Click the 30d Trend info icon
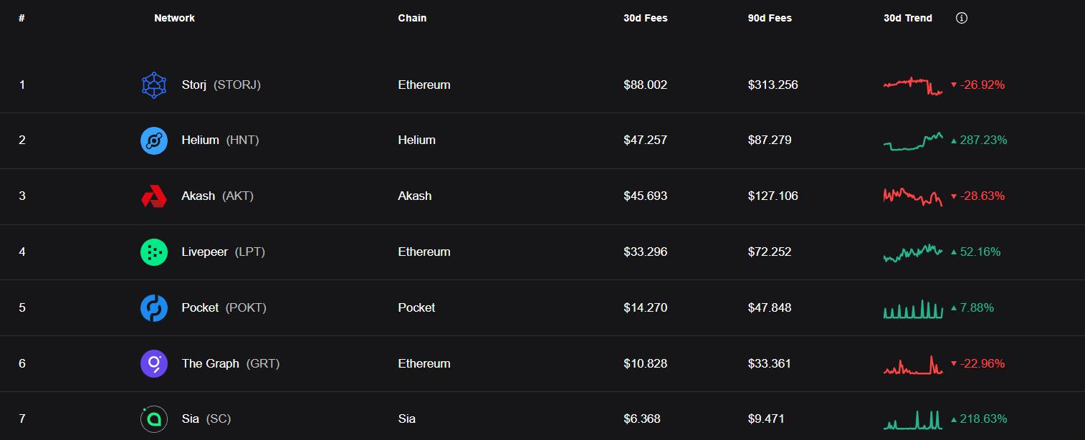The image size is (1085, 440). pos(962,18)
